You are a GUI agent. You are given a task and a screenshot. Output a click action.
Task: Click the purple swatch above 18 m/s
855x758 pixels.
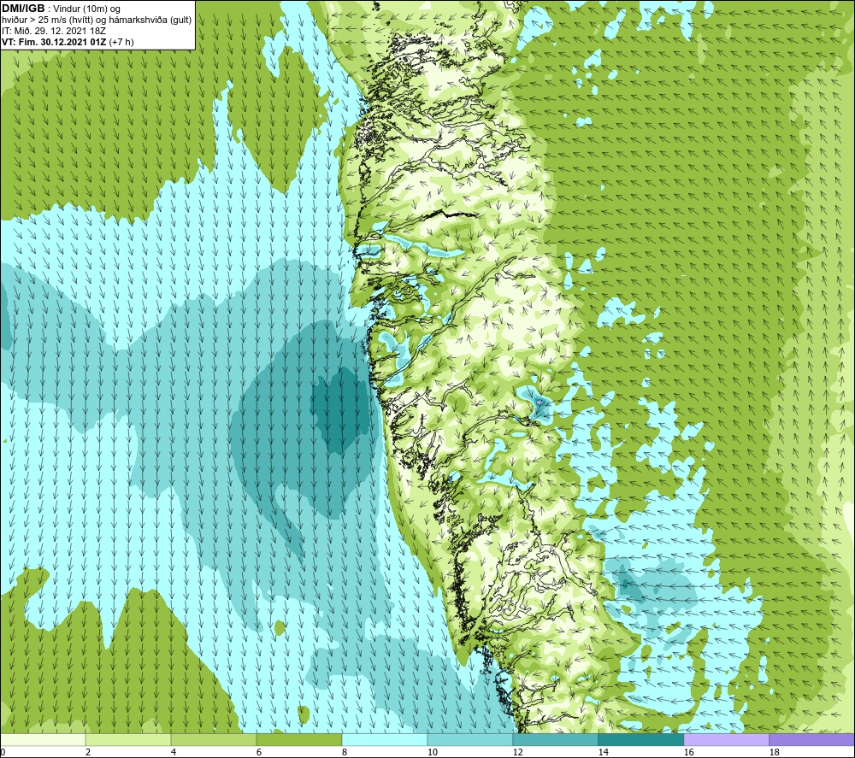pyautogui.click(x=812, y=740)
